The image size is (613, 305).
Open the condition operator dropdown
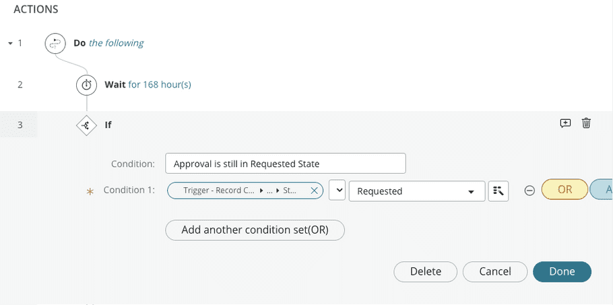point(337,190)
